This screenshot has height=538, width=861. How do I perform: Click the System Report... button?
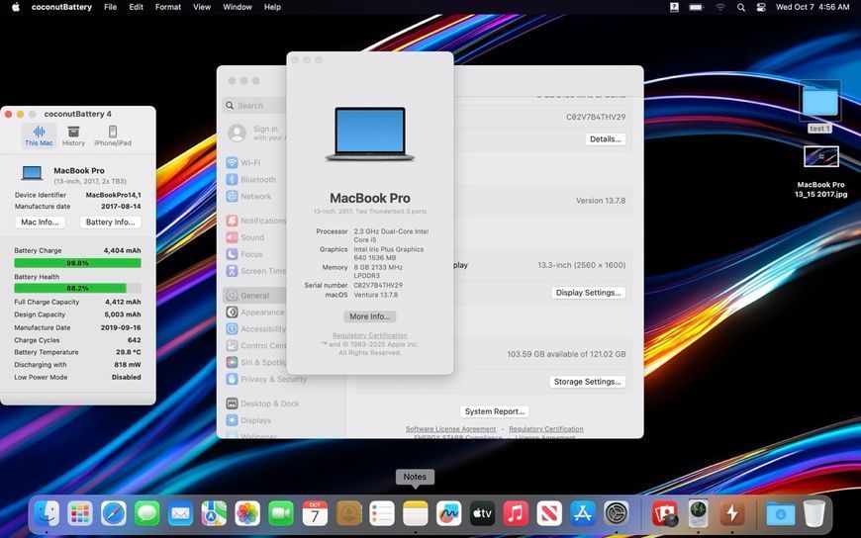494,411
